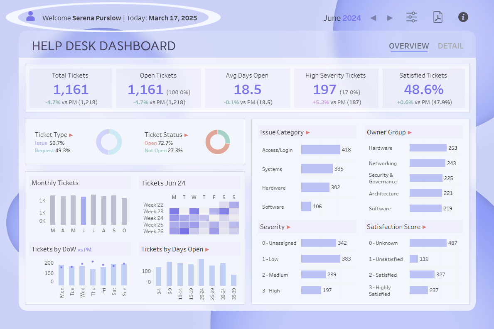Select the 0 - Unknown satisfaction bar
Screen dimensions: 494x329
[428, 243]
